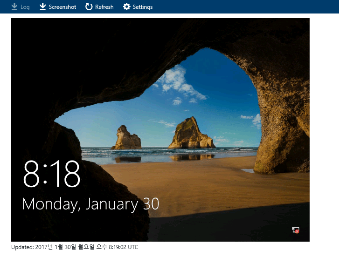Click the Updated timestamp text below screenshot

(75, 247)
